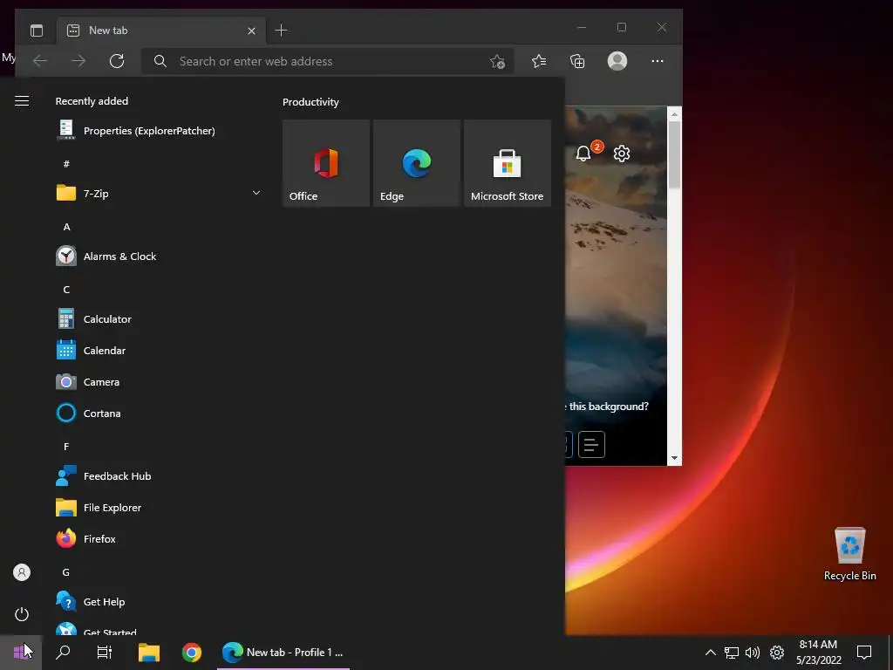The height and width of the screenshot is (670, 893).
Task: Click the Edge address bar
Action: pyautogui.click(x=328, y=62)
